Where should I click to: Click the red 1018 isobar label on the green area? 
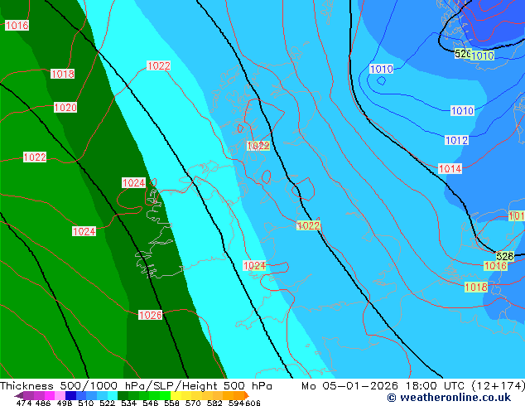(63, 74)
